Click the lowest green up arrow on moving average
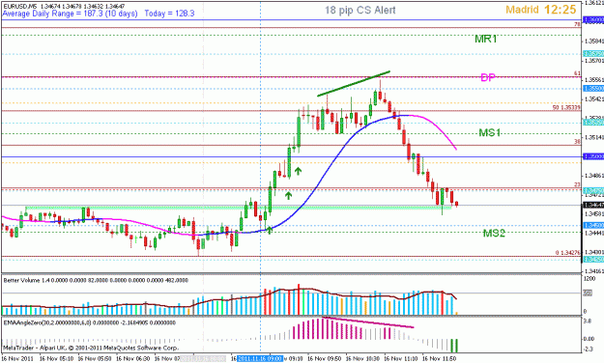This screenshot has width=604, height=363. click(x=270, y=230)
